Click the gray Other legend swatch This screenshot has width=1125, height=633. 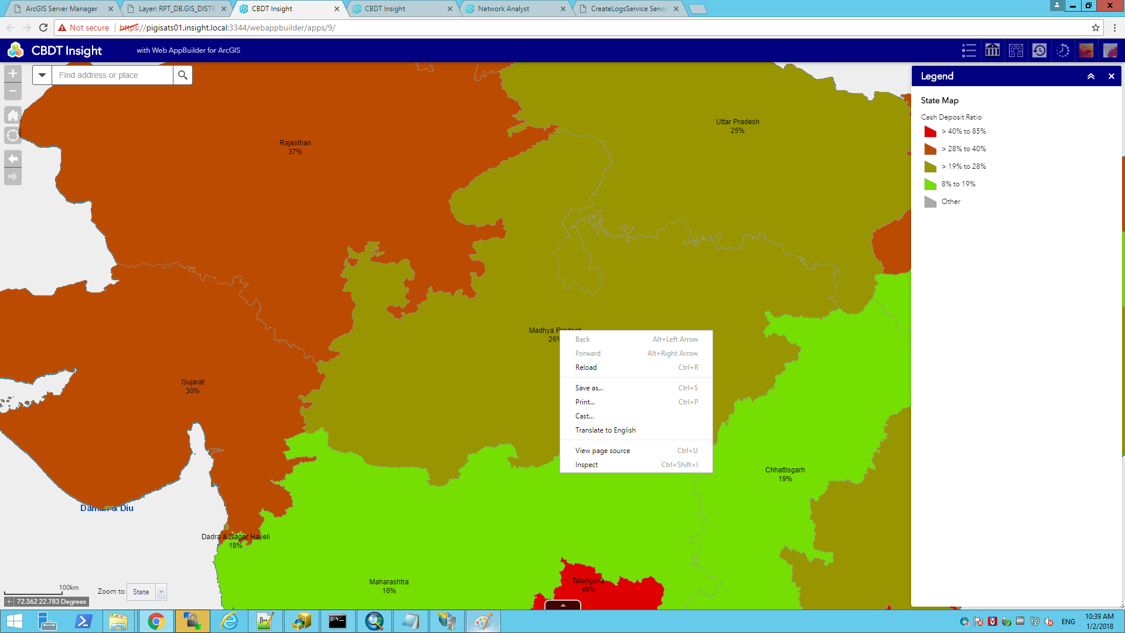pos(930,202)
